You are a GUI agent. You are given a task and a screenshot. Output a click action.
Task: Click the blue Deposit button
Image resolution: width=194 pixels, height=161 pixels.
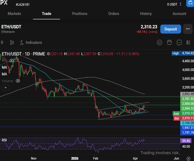coord(171,29)
